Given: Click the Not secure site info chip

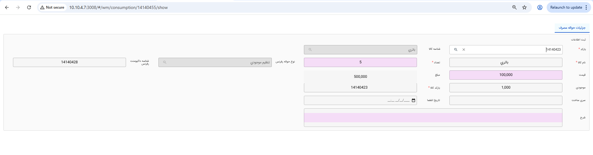Looking at the screenshot, I should (x=52, y=7).
